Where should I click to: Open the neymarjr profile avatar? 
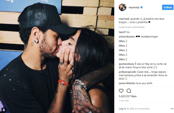click(x=123, y=7)
